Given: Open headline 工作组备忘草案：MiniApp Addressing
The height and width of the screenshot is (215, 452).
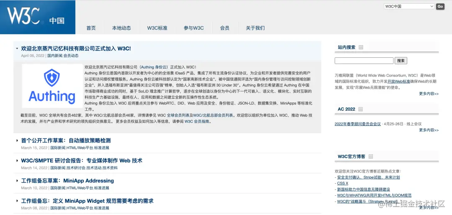Looking at the screenshot, I should tap(67, 181).
